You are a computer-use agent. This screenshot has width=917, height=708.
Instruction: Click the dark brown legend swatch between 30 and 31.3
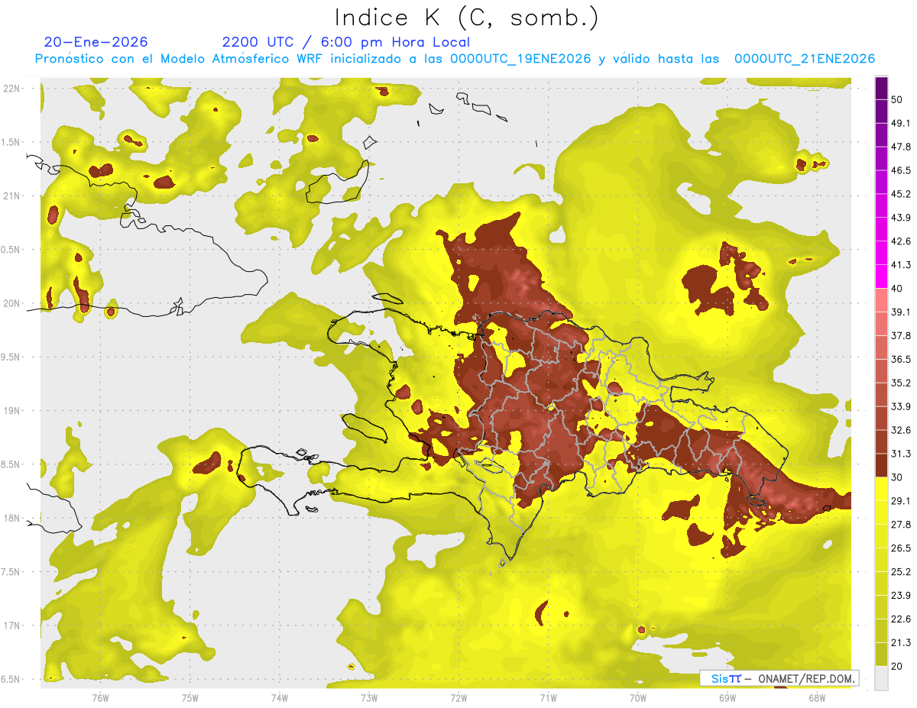[881, 465]
